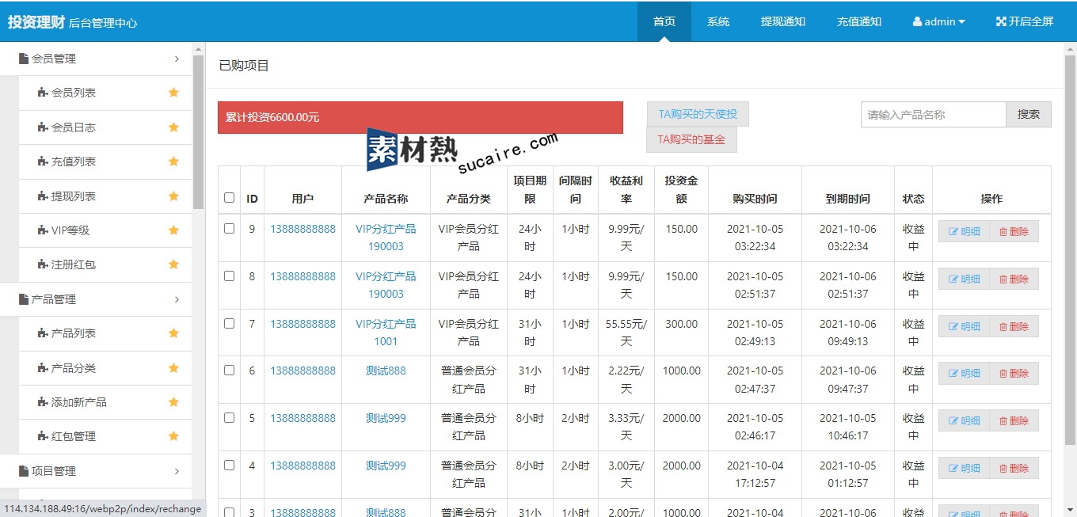Click the TA购买的天使投 button

point(698,114)
